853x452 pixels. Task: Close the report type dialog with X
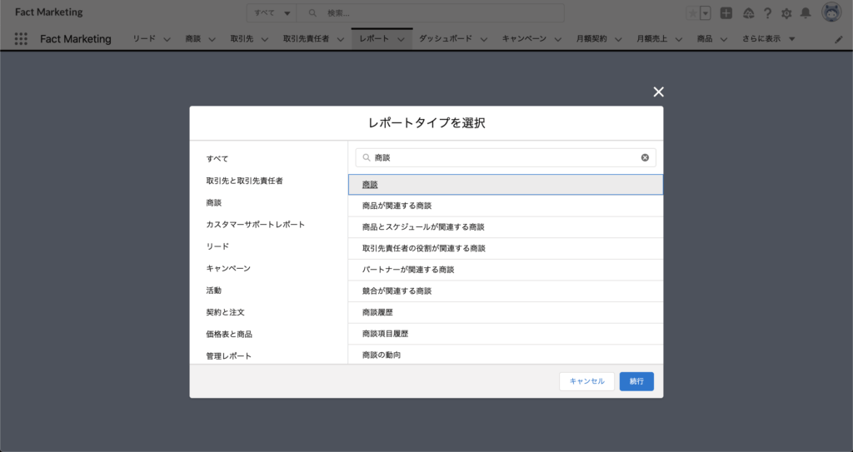[x=658, y=92]
